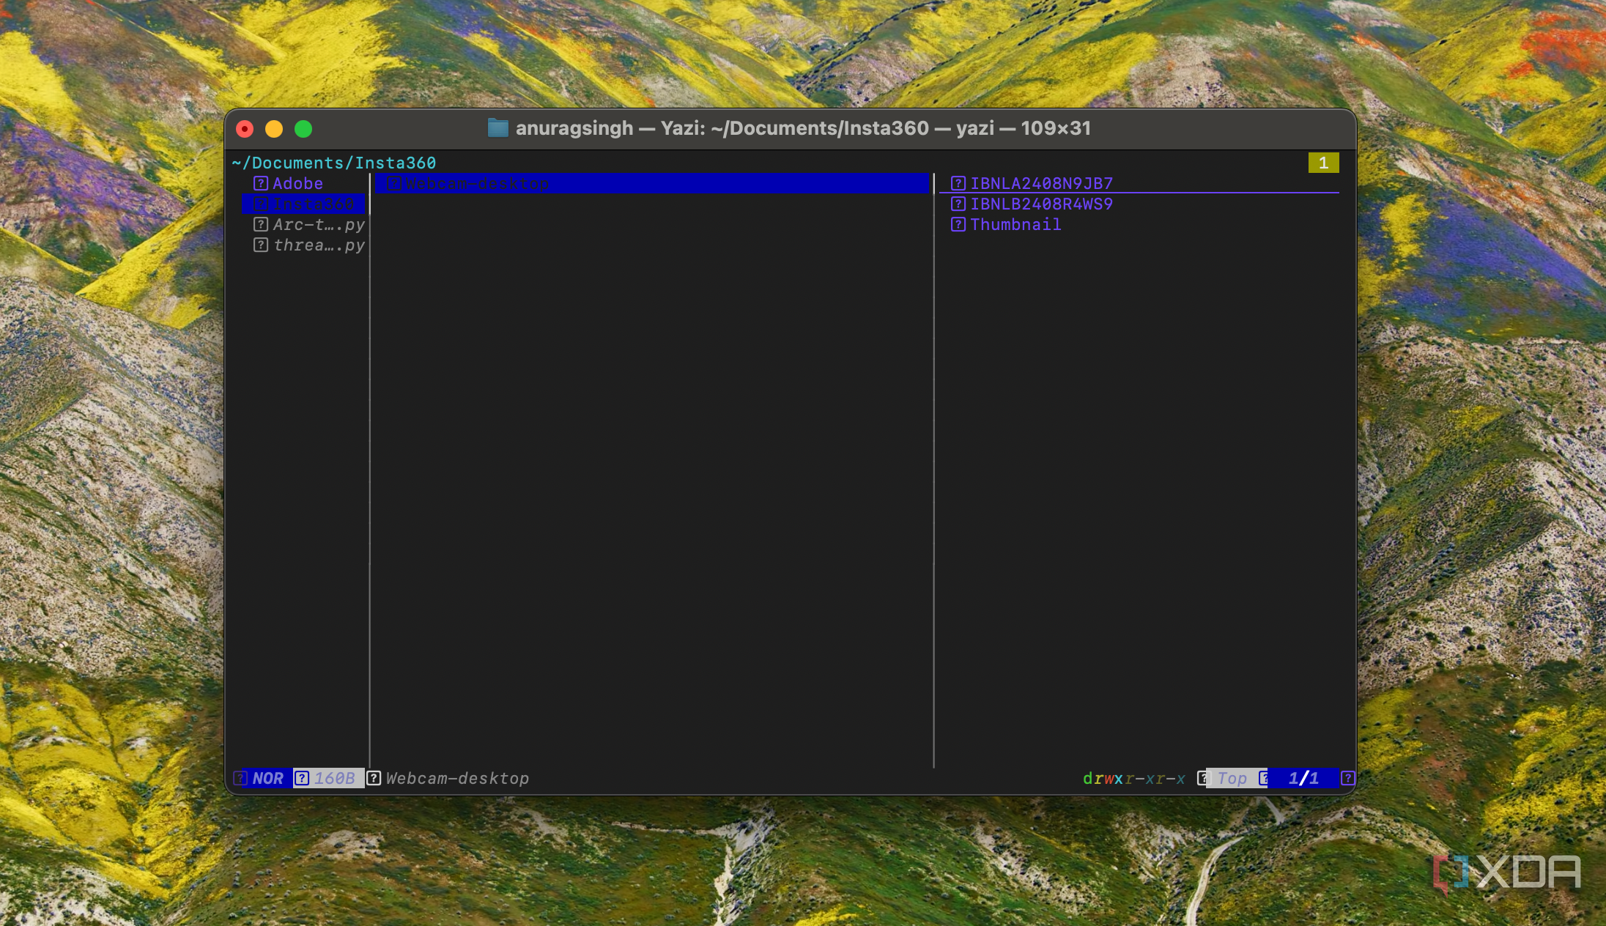Select the Arc-t….py file
The image size is (1606, 926).
click(x=319, y=224)
